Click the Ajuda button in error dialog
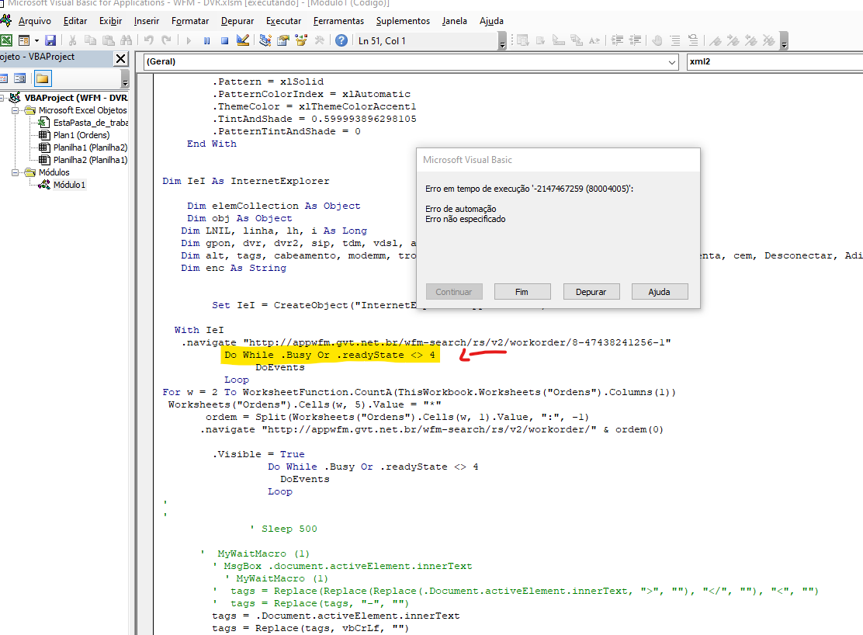The height and width of the screenshot is (635, 863). tap(660, 292)
